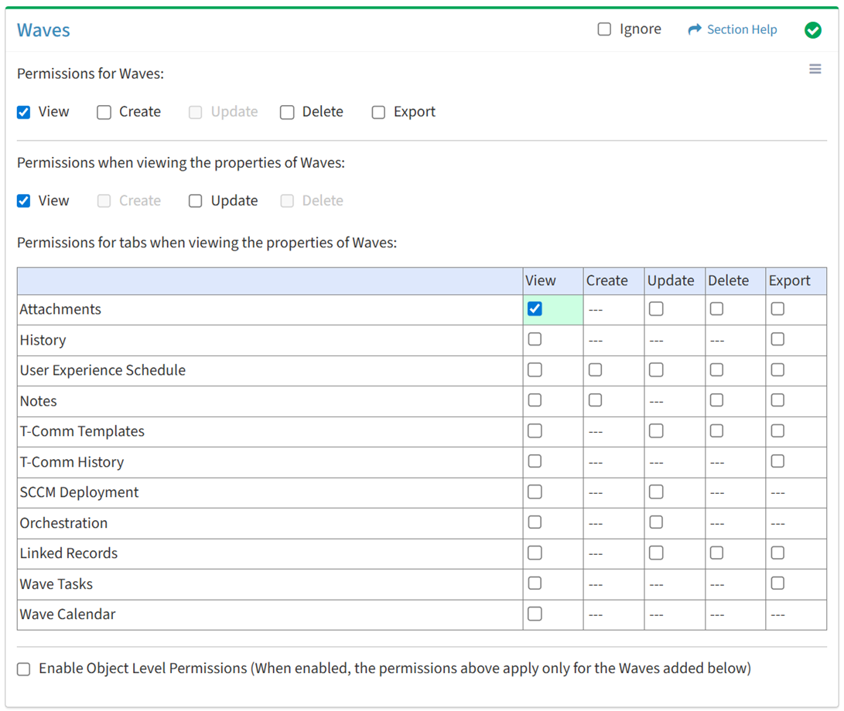Enable Object Level Permissions checkbox
The height and width of the screenshot is (711, 844).
[x=24, y=669]
